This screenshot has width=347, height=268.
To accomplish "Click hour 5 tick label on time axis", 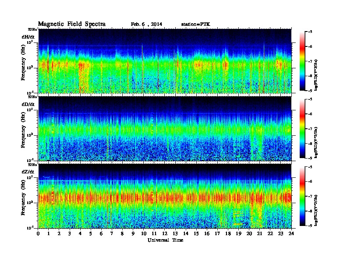I will click(x=91, y=233).
